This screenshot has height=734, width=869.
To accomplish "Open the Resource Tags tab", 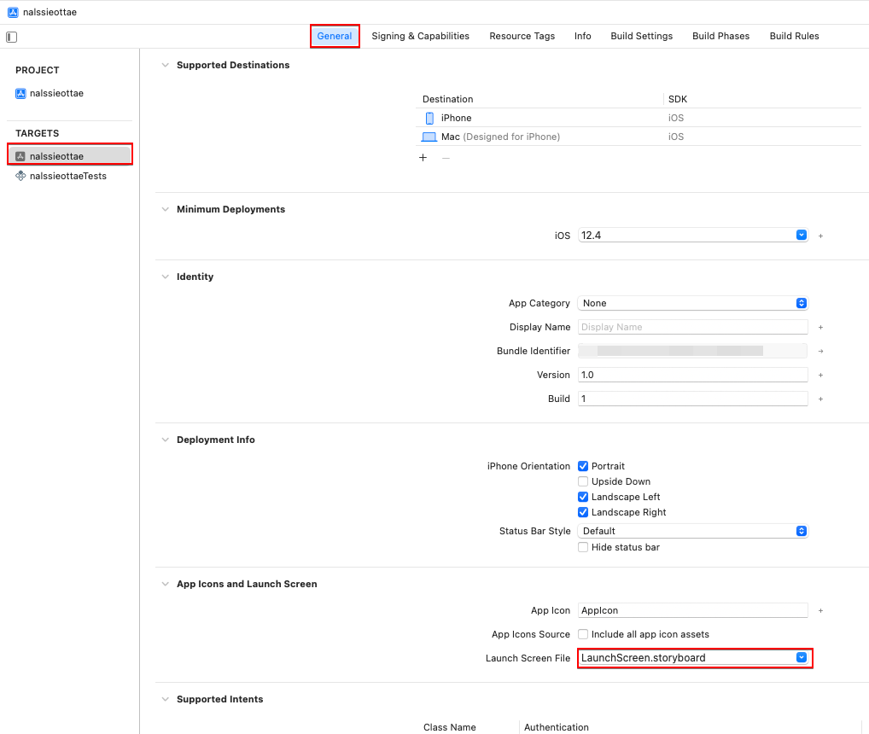I will point(522,36).
